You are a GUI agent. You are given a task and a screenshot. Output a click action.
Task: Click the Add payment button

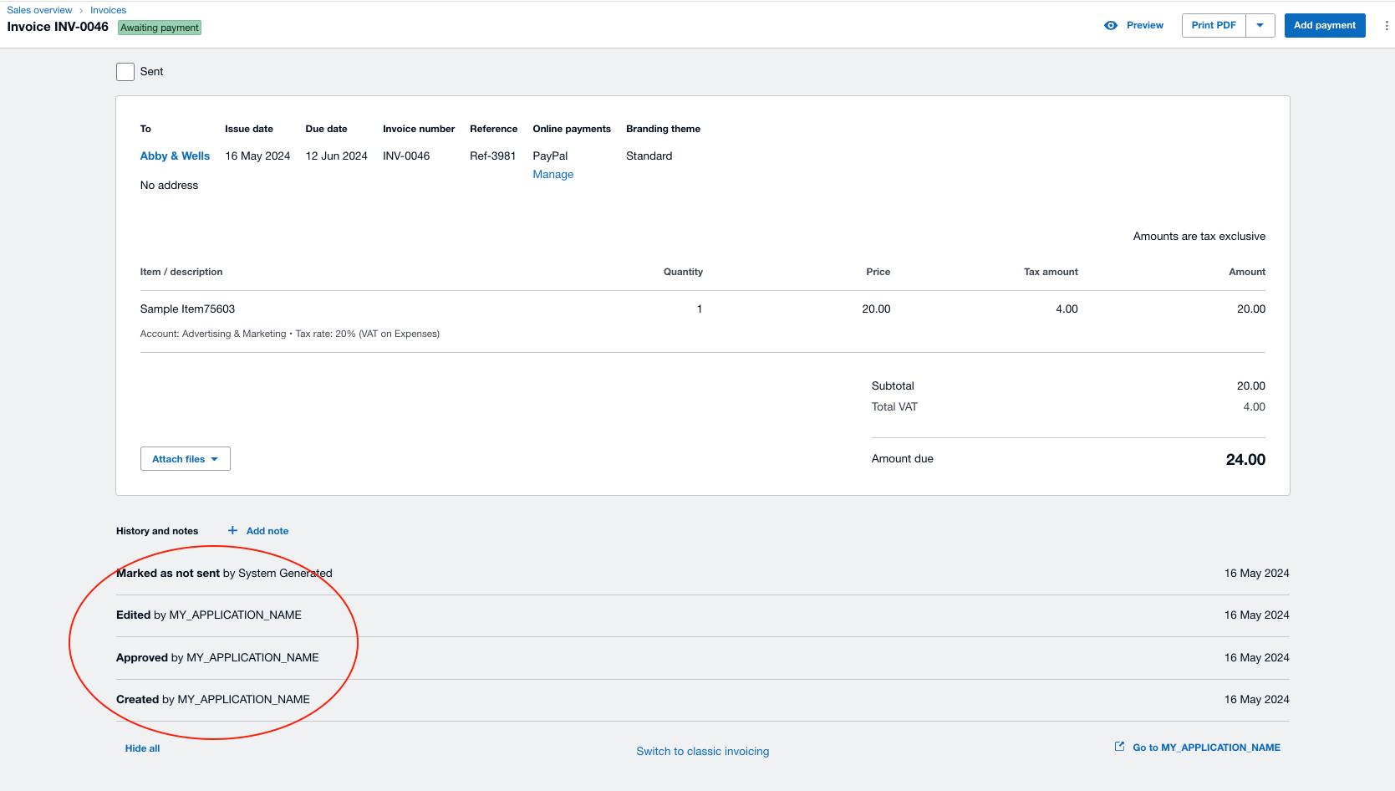(1324, 25)
